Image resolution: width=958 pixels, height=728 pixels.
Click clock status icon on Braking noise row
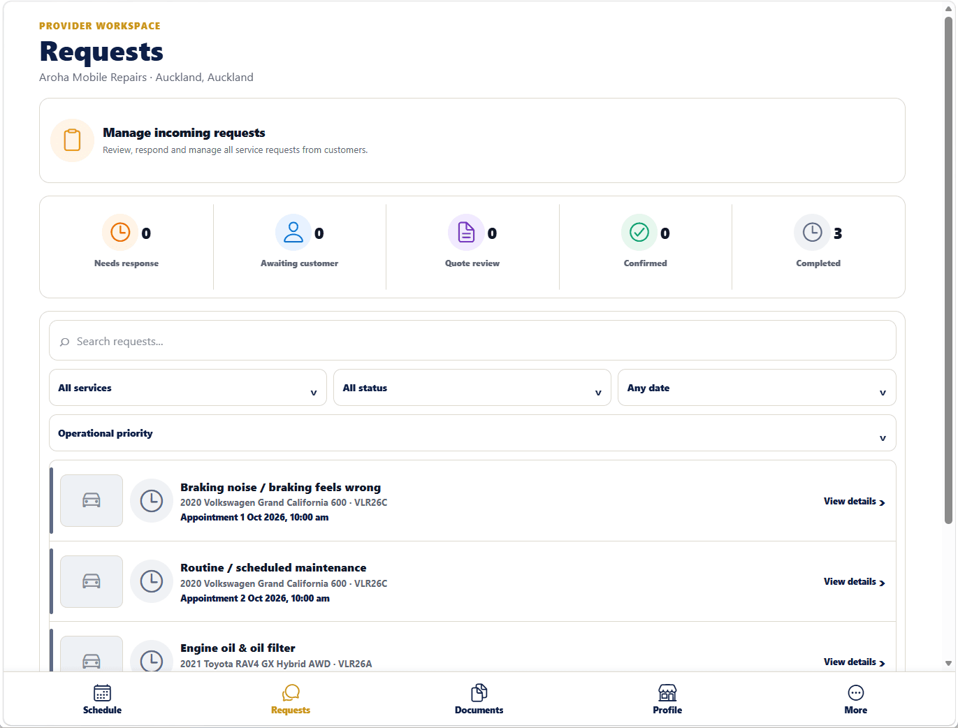[x=152, y=500]
